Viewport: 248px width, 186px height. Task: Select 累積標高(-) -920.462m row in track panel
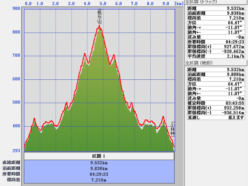216,51
